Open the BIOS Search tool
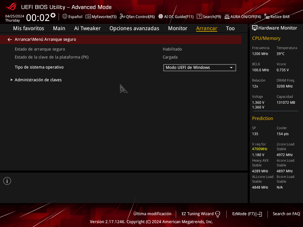 [209, 17]
